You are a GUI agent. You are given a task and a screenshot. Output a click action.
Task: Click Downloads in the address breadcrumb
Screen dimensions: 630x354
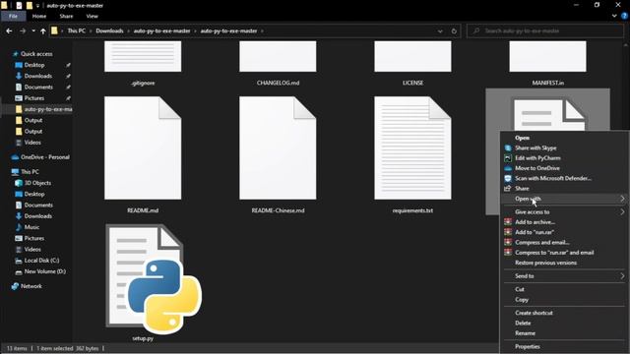[x=109, y=30]
